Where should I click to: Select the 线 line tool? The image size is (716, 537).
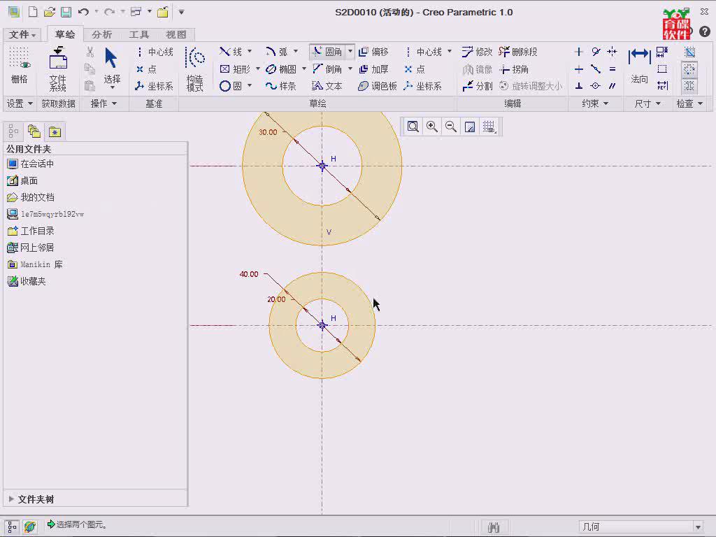point(231,52)
